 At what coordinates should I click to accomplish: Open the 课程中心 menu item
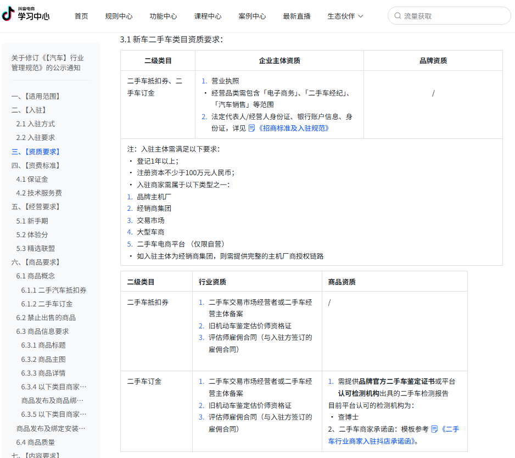click(208, 16)
